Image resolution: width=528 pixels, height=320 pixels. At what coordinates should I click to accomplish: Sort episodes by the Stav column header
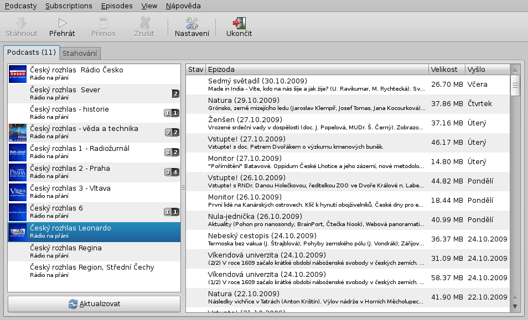(195, 70)
